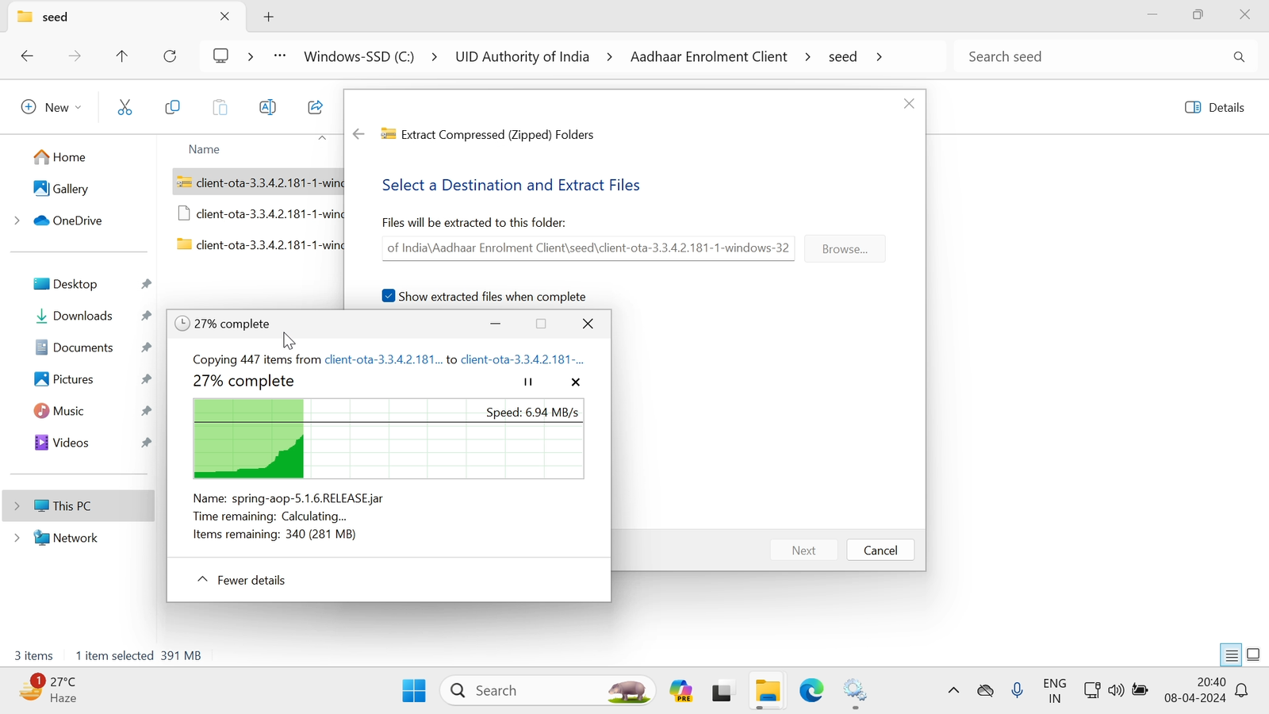The image size is (1269, 714).
Task: Click the Next button in Extract dialog
Action: [x=803, y=551]
